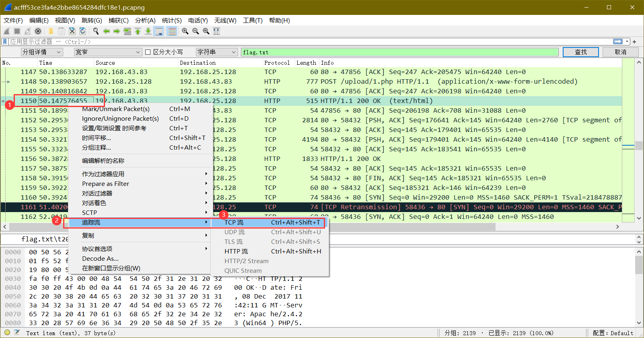
Task: Select packet 1148 POST /upload/1.php row
Action: (x=311, y=81)
